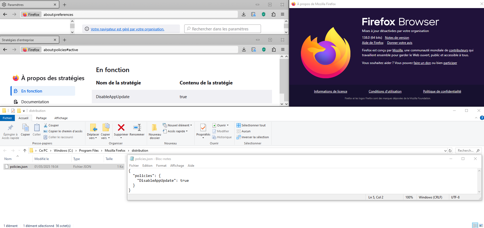Click Explorer Recherch... search box
This screenshot has height=228, width=484.
[468, 151]
